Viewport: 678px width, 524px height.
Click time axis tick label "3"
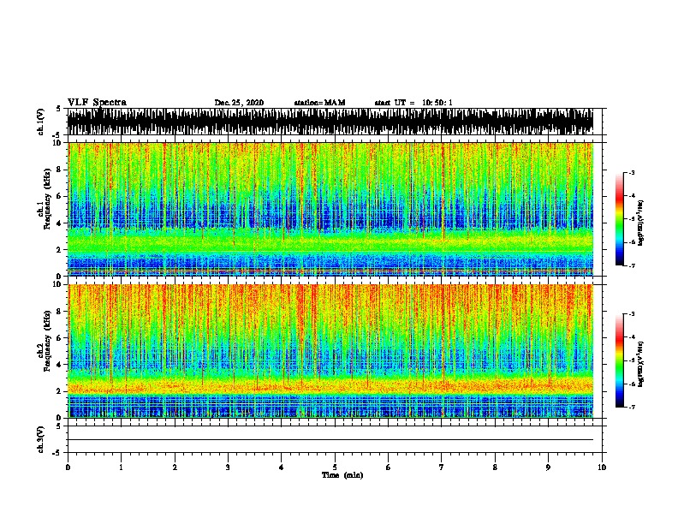coord(228,467)
